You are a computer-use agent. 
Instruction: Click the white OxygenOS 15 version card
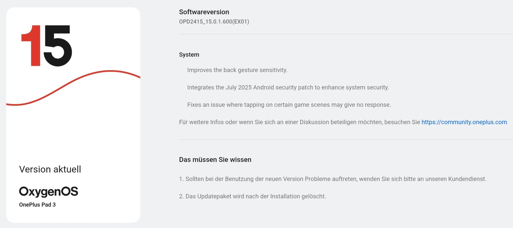coord(73,115)
